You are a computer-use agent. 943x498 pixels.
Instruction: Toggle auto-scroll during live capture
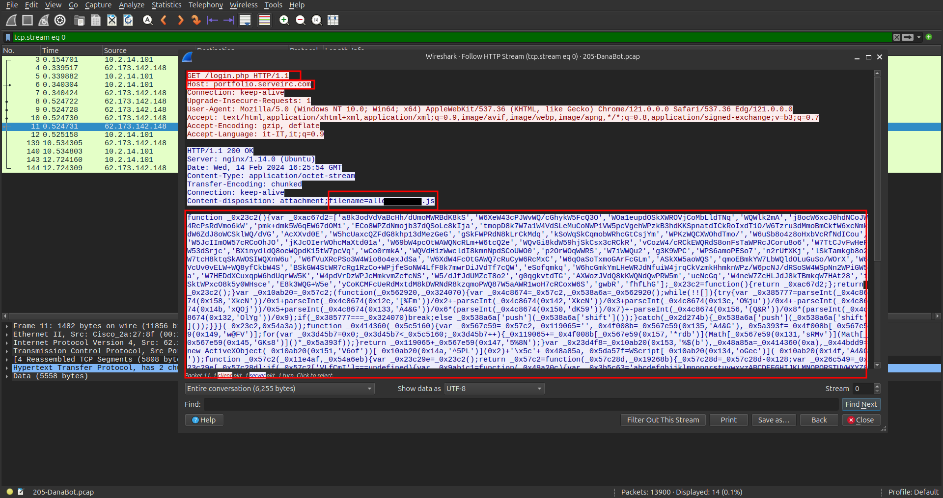(245, 20)
